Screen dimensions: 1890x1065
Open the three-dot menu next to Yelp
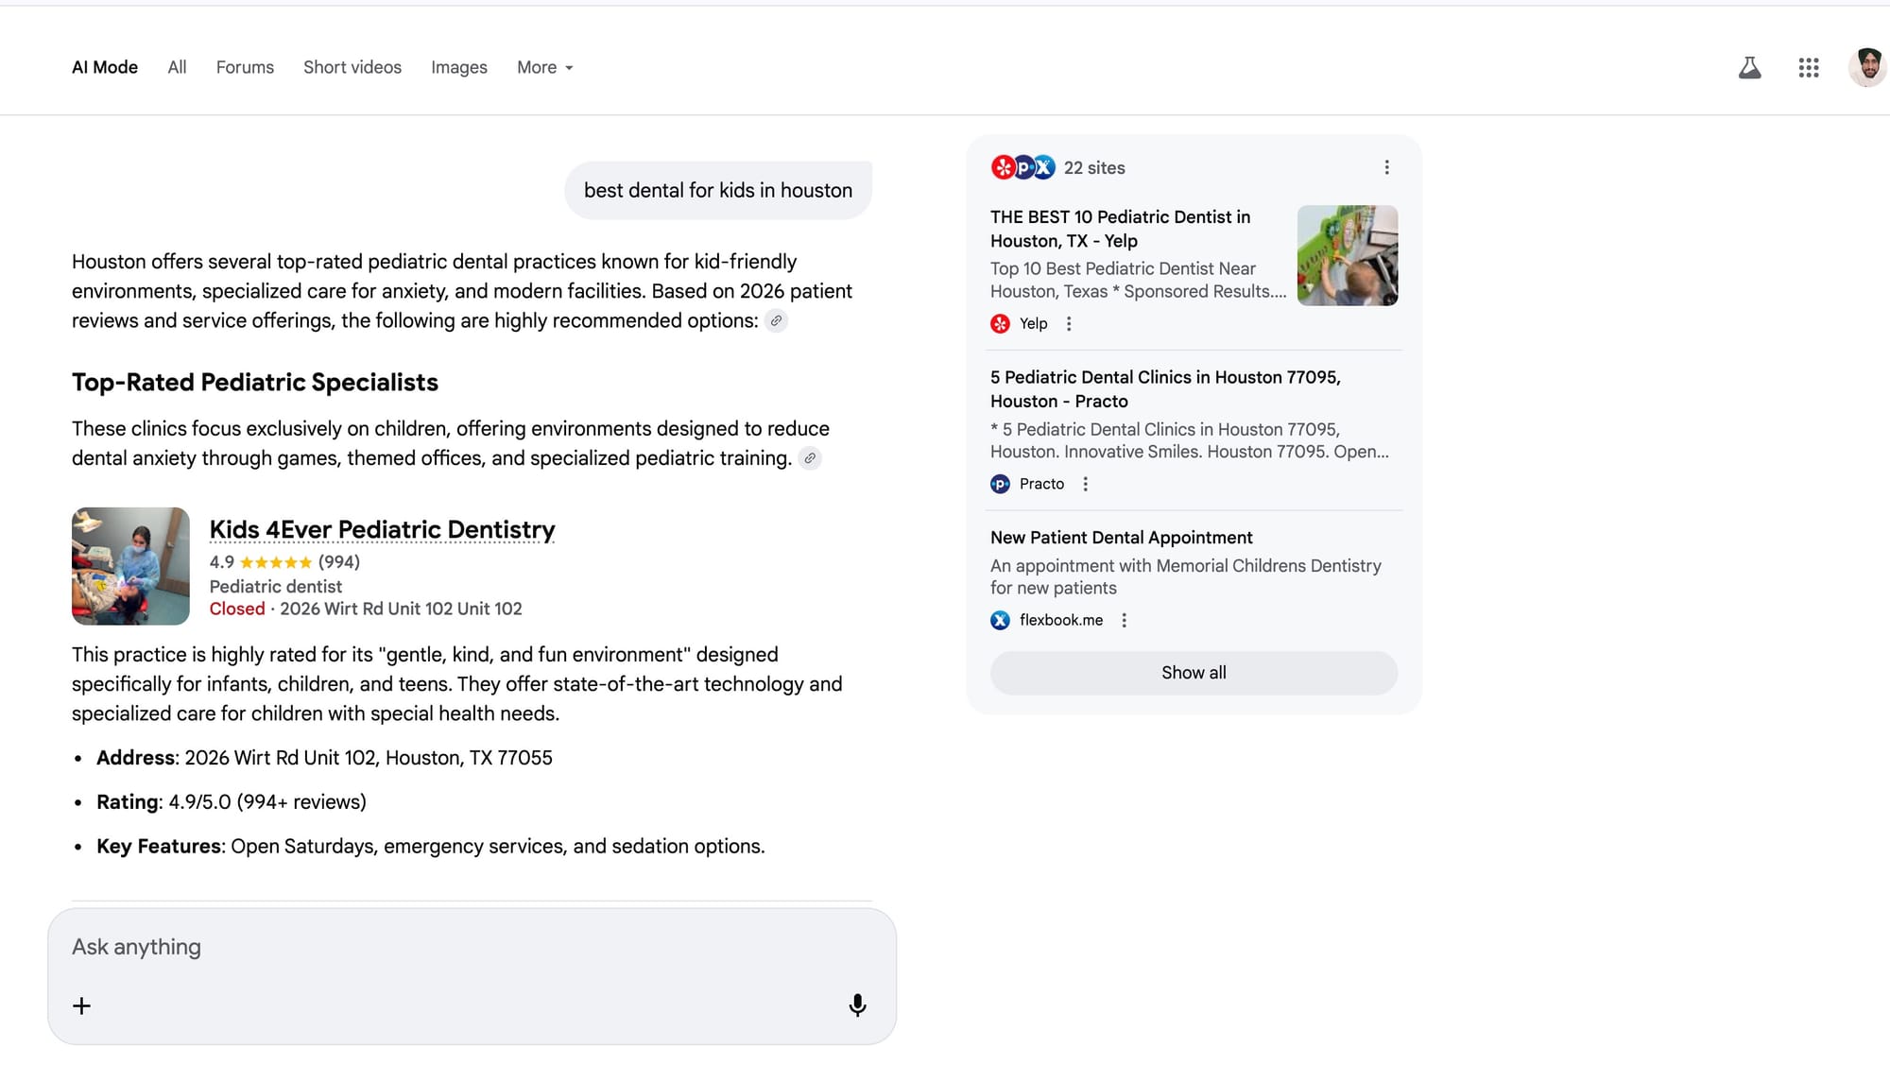tap(1069, 323)
